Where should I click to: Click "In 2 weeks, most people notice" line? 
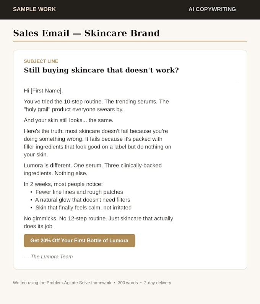[x=63, y=184]
